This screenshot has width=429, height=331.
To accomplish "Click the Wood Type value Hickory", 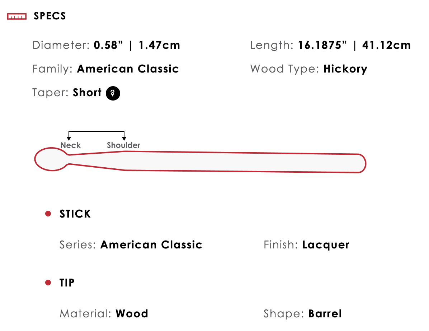I will tap(345, 69).
